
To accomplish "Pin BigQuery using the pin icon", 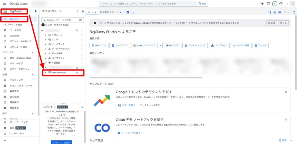I will 36,12.
